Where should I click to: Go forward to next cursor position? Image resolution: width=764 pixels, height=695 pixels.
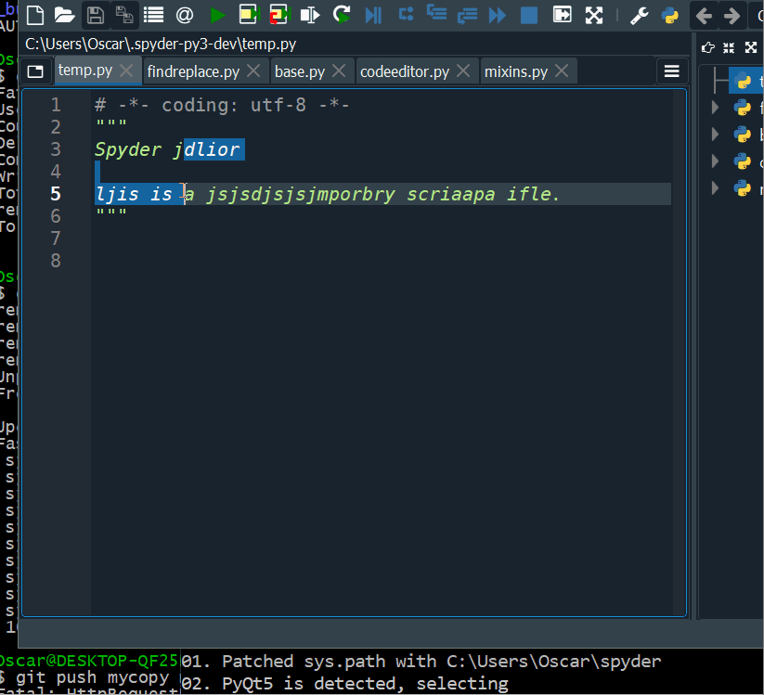coord(732,16)
